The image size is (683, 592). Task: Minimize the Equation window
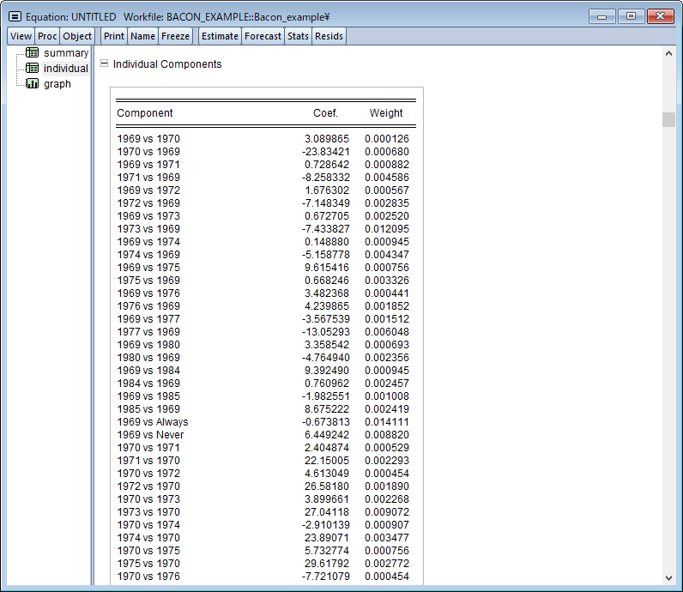pyautogui.click(x=602, y=16)
